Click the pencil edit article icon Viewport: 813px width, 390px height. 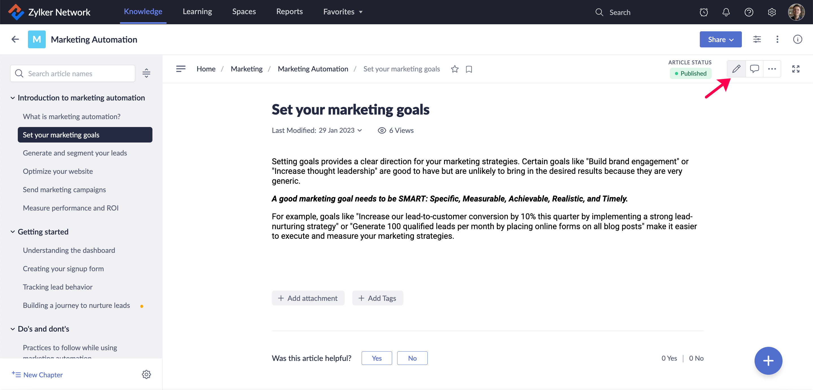coord(736,69)
